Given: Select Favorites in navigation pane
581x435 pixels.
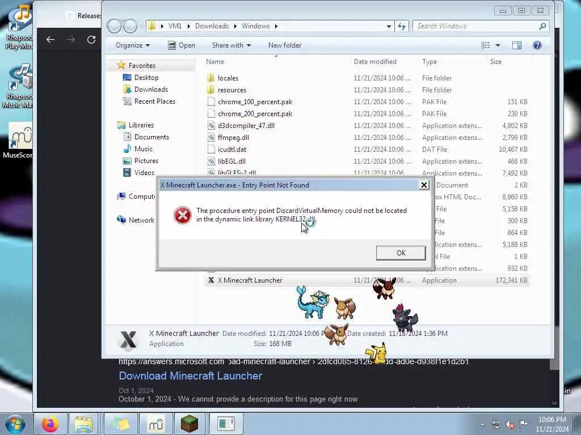Looking at the screenshot, I should click(141, 66).
